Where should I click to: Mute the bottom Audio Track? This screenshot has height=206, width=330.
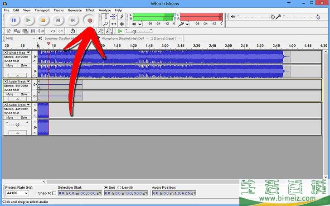pyautogui.click(x=10, y=118)
